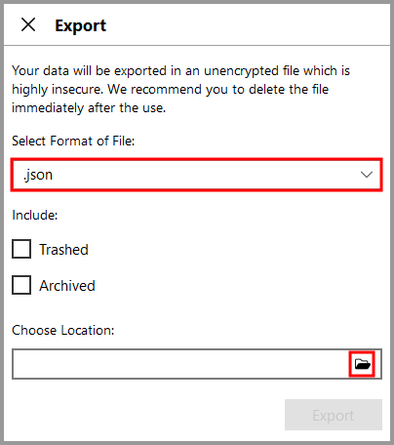Click the word "unencrypted" in the warning
Viewport: 394px width, 445px height.
coord(241,71)
